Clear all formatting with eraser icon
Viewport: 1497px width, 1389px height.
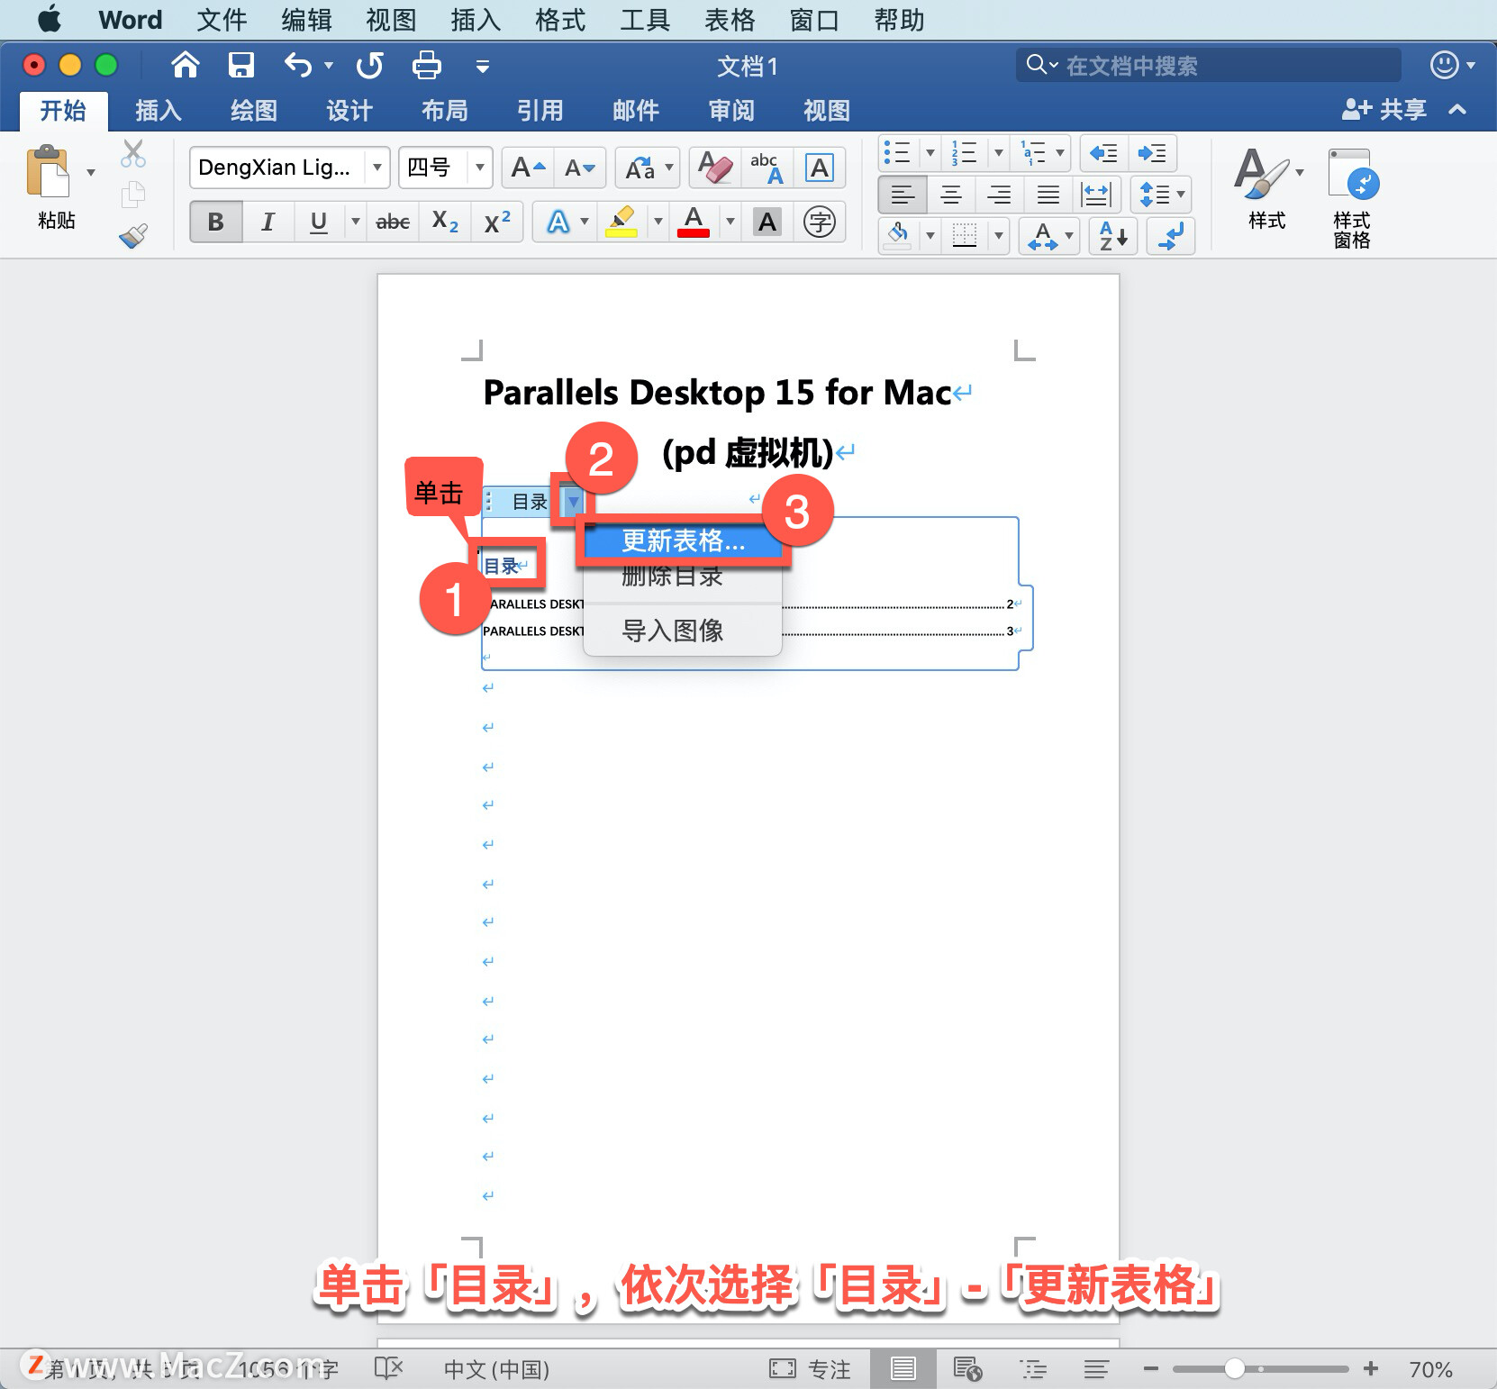pos(715,168)
